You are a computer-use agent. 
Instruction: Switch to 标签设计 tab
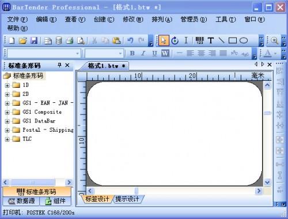click(97, 199)
